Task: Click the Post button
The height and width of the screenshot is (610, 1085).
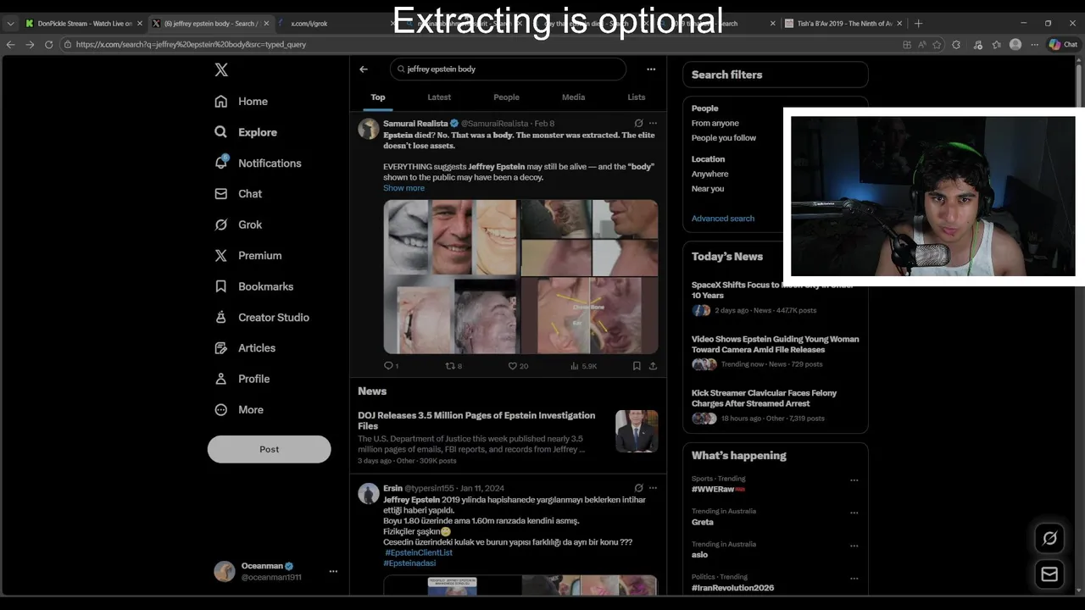Action: 269,449
